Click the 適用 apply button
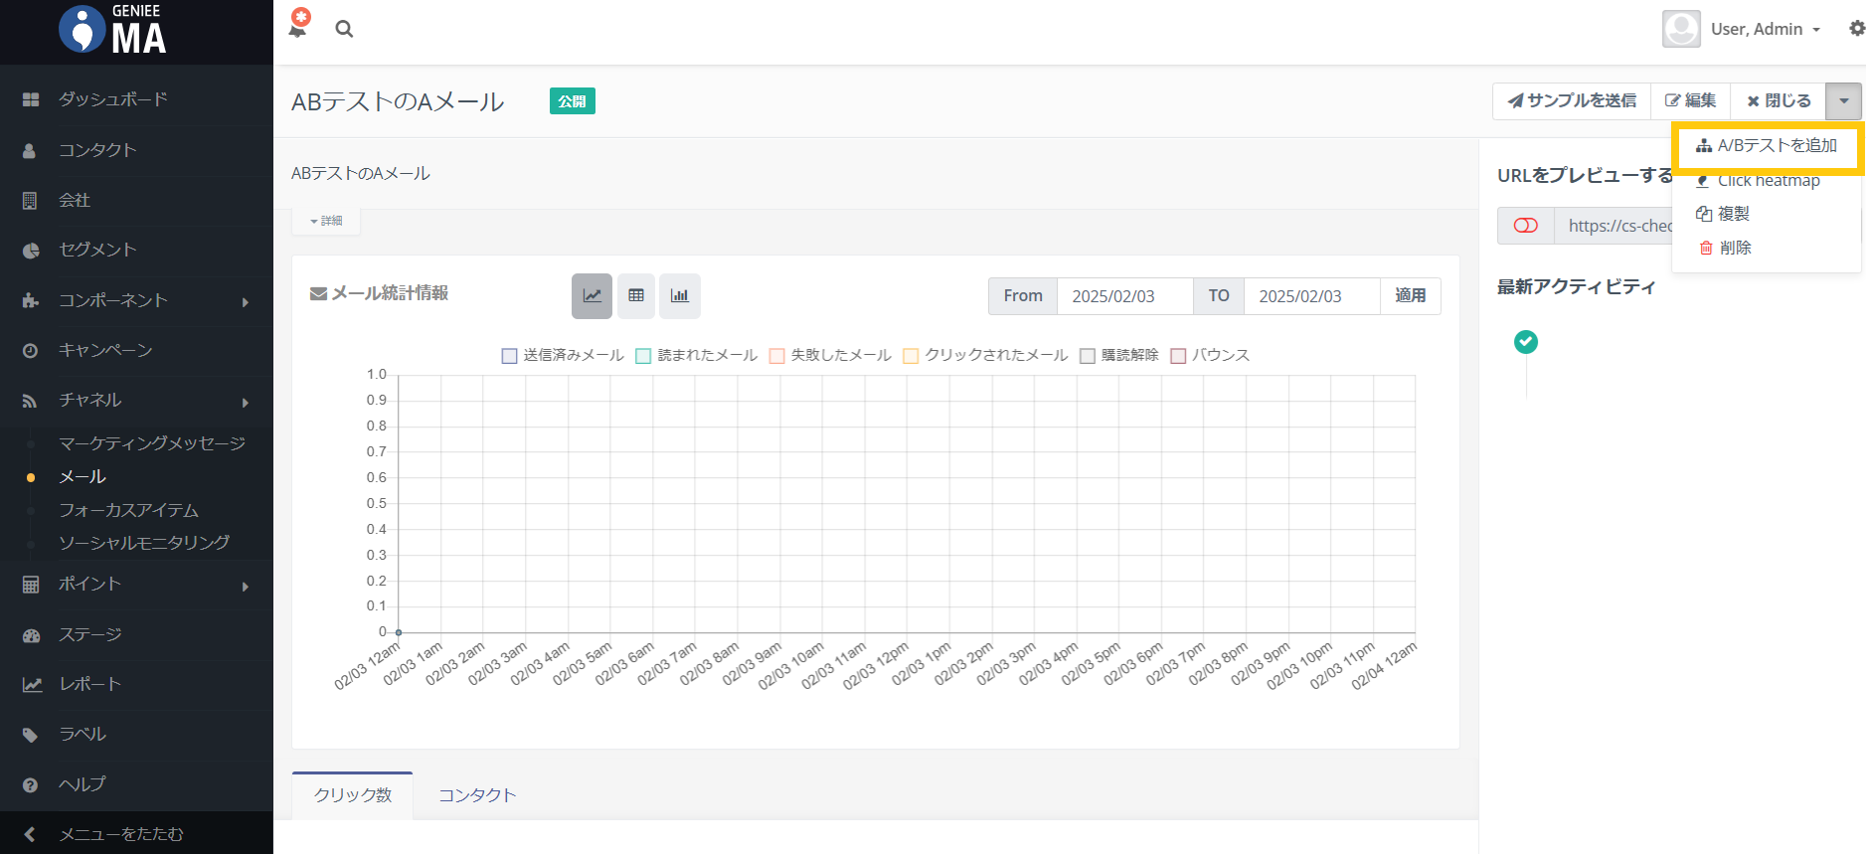This screenshot has width=1866, height=854. tap(1410, 296)
